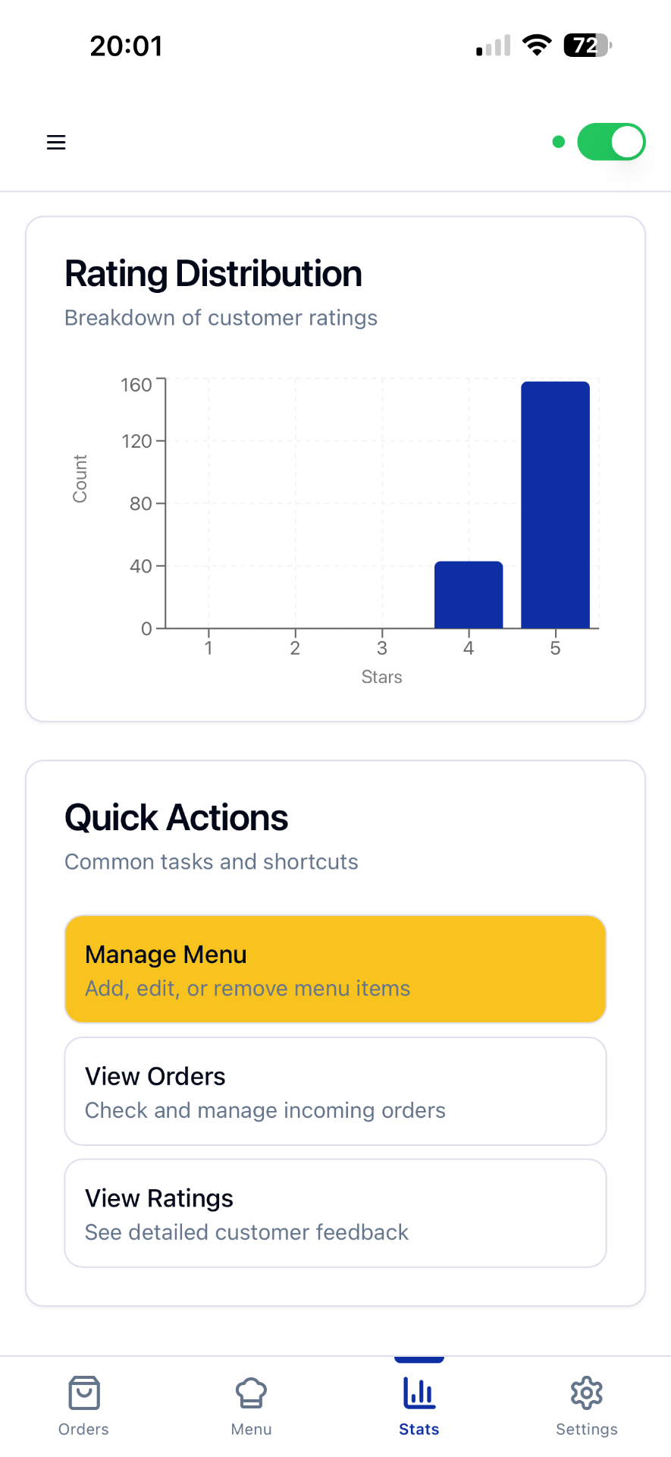
Task: Click the Wi-Fi icon in status bar
Action: 537,46
